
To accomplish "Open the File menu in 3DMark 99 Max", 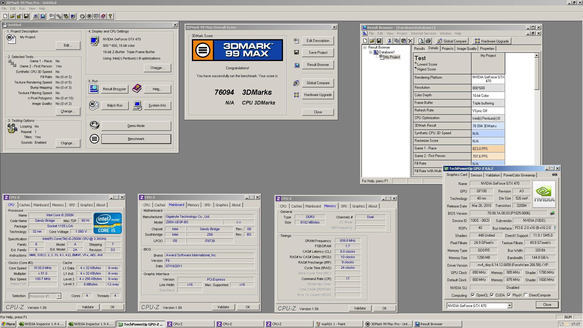I will (4, 9).
